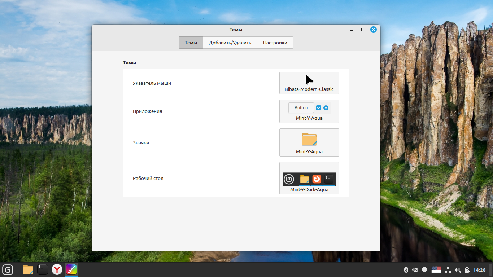Click the US flag keyboard layout indicator

click(436, 270)
